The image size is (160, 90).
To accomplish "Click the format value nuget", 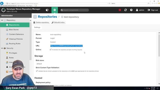I will pyautogui.click(x=52, y=38).
